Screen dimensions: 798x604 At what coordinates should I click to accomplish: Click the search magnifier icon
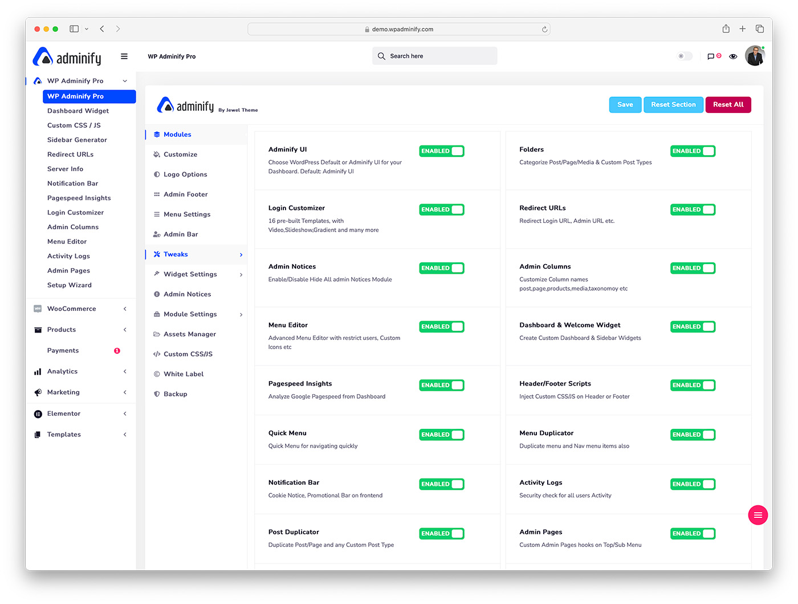(381, 56)
